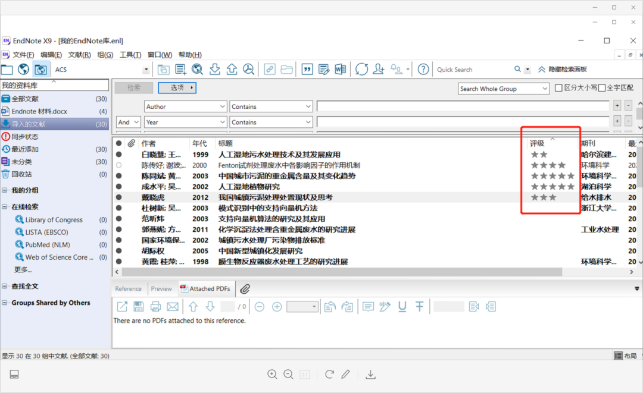Click the Open File folder icon in toolbar
This screenshot has width=643, height=393.
point(286,70)
